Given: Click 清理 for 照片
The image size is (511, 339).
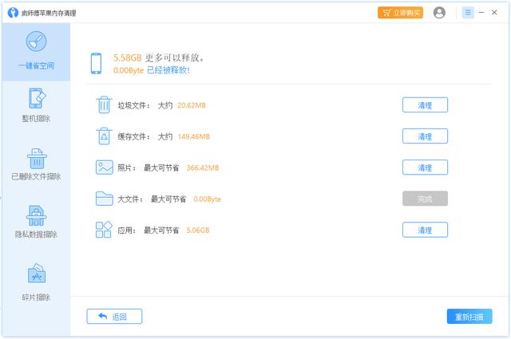Looking at the screenshot, I should tap(425, 168).
